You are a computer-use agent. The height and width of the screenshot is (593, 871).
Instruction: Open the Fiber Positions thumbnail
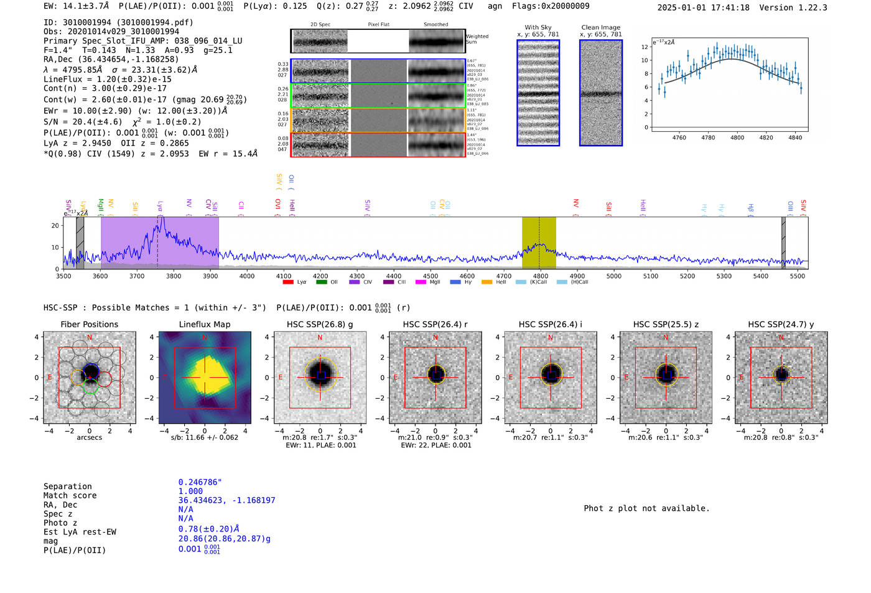coord(90,378)
